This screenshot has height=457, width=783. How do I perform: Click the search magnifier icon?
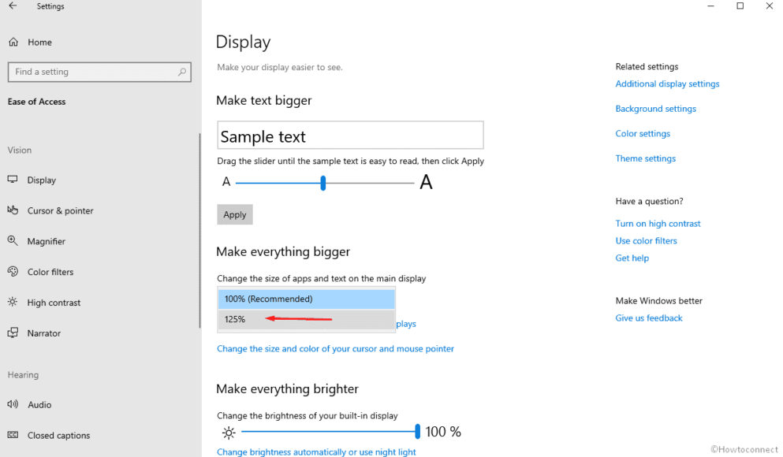pyautogui.click(x=182, y=72)
